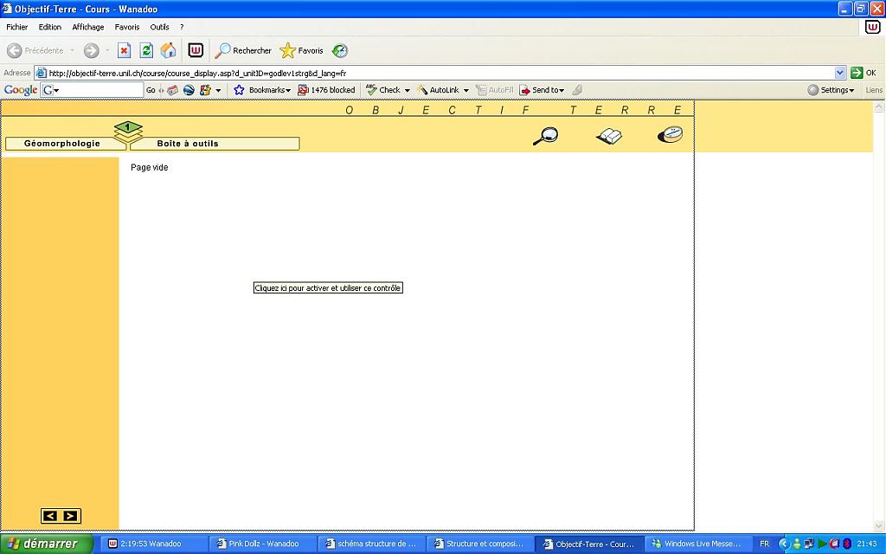Click the forward navigation arrow
This screenshot has width=886, height=554.
pyautogui.click(x=91, y=50)
